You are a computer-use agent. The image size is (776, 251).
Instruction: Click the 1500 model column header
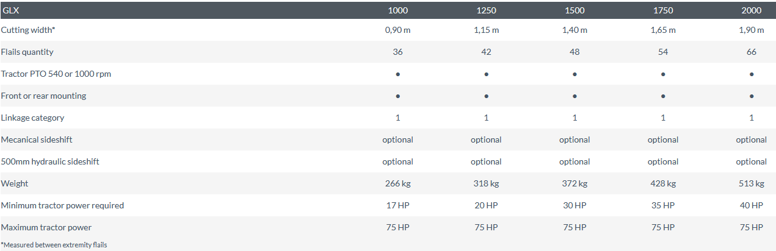575,10
